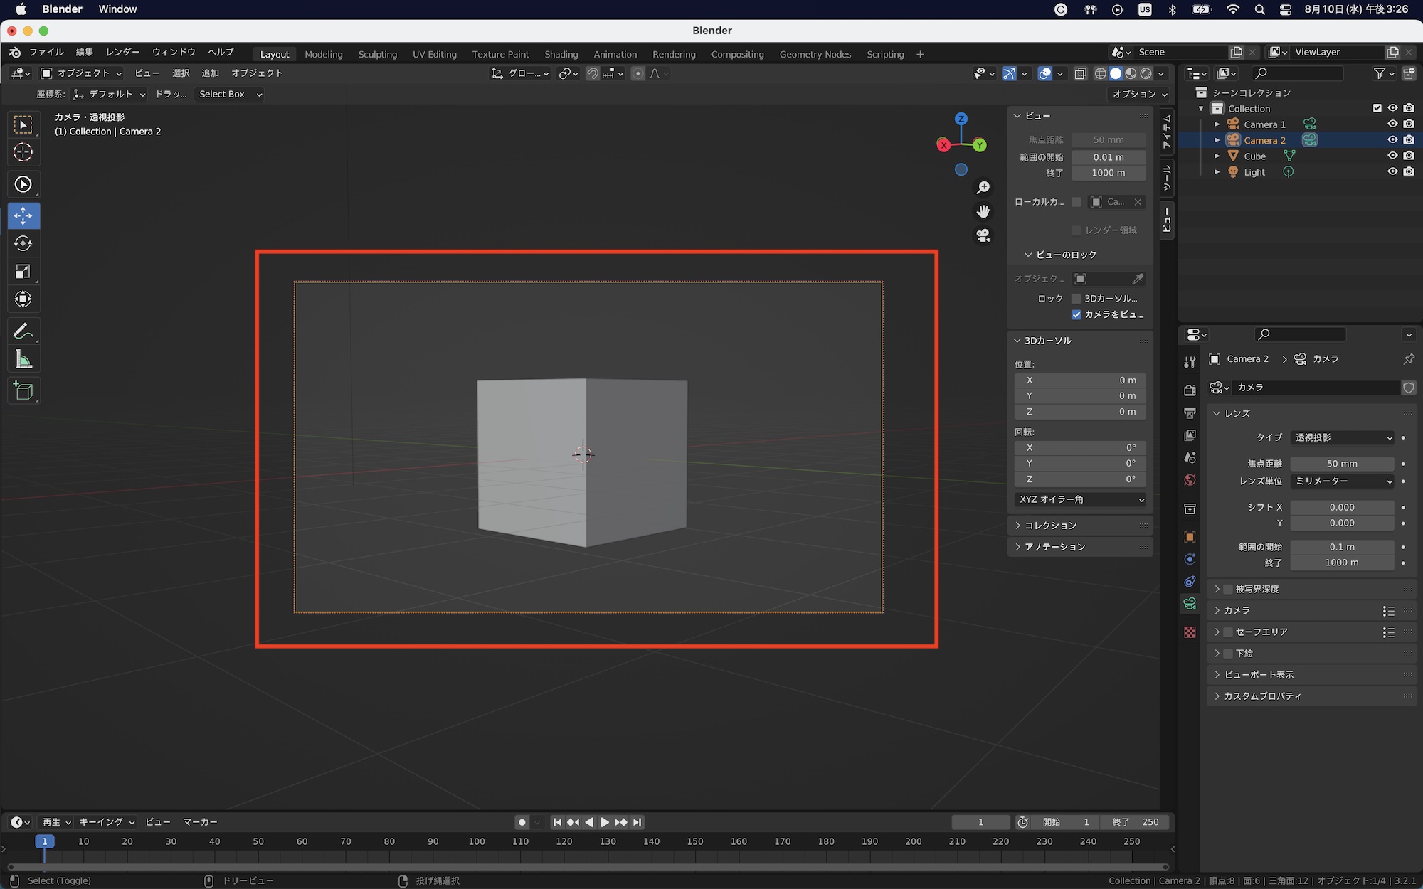Switch to the Shading workspace tab
The width and height of the screenshot is (1423, 889).
coord(561,54)
